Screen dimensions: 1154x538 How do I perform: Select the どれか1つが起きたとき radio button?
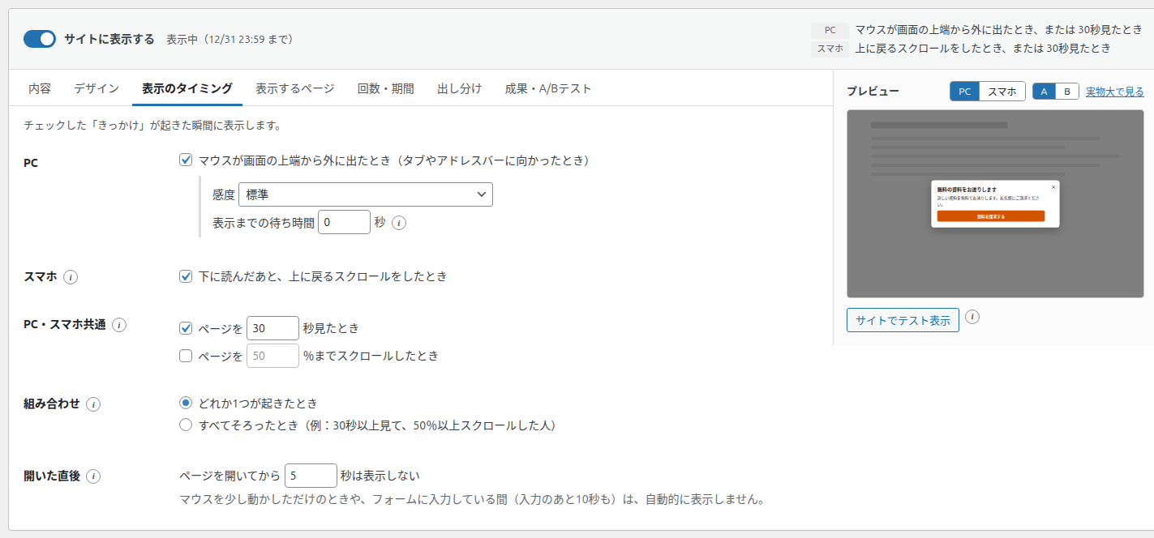pos(186,403)
